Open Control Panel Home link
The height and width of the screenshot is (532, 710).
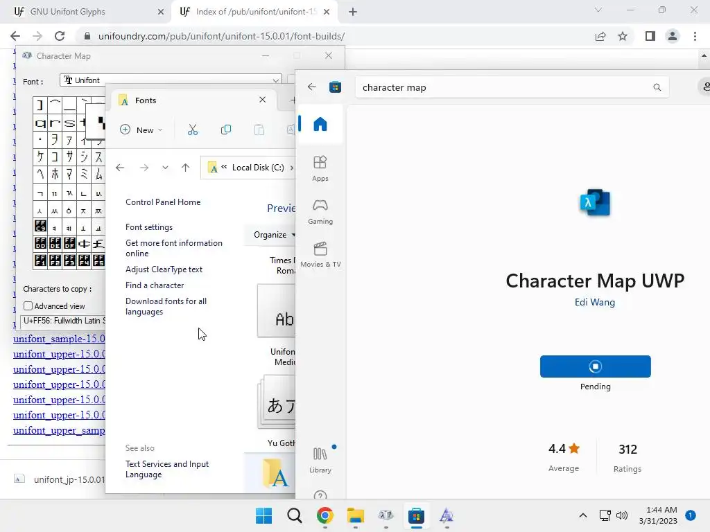163,202
